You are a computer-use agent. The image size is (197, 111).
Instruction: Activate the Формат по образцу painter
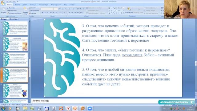tap(14, 13)
